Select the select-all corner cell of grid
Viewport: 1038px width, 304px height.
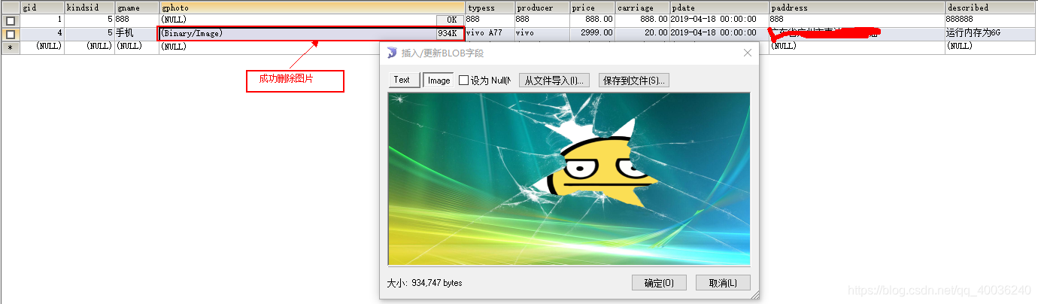(11, 8)
